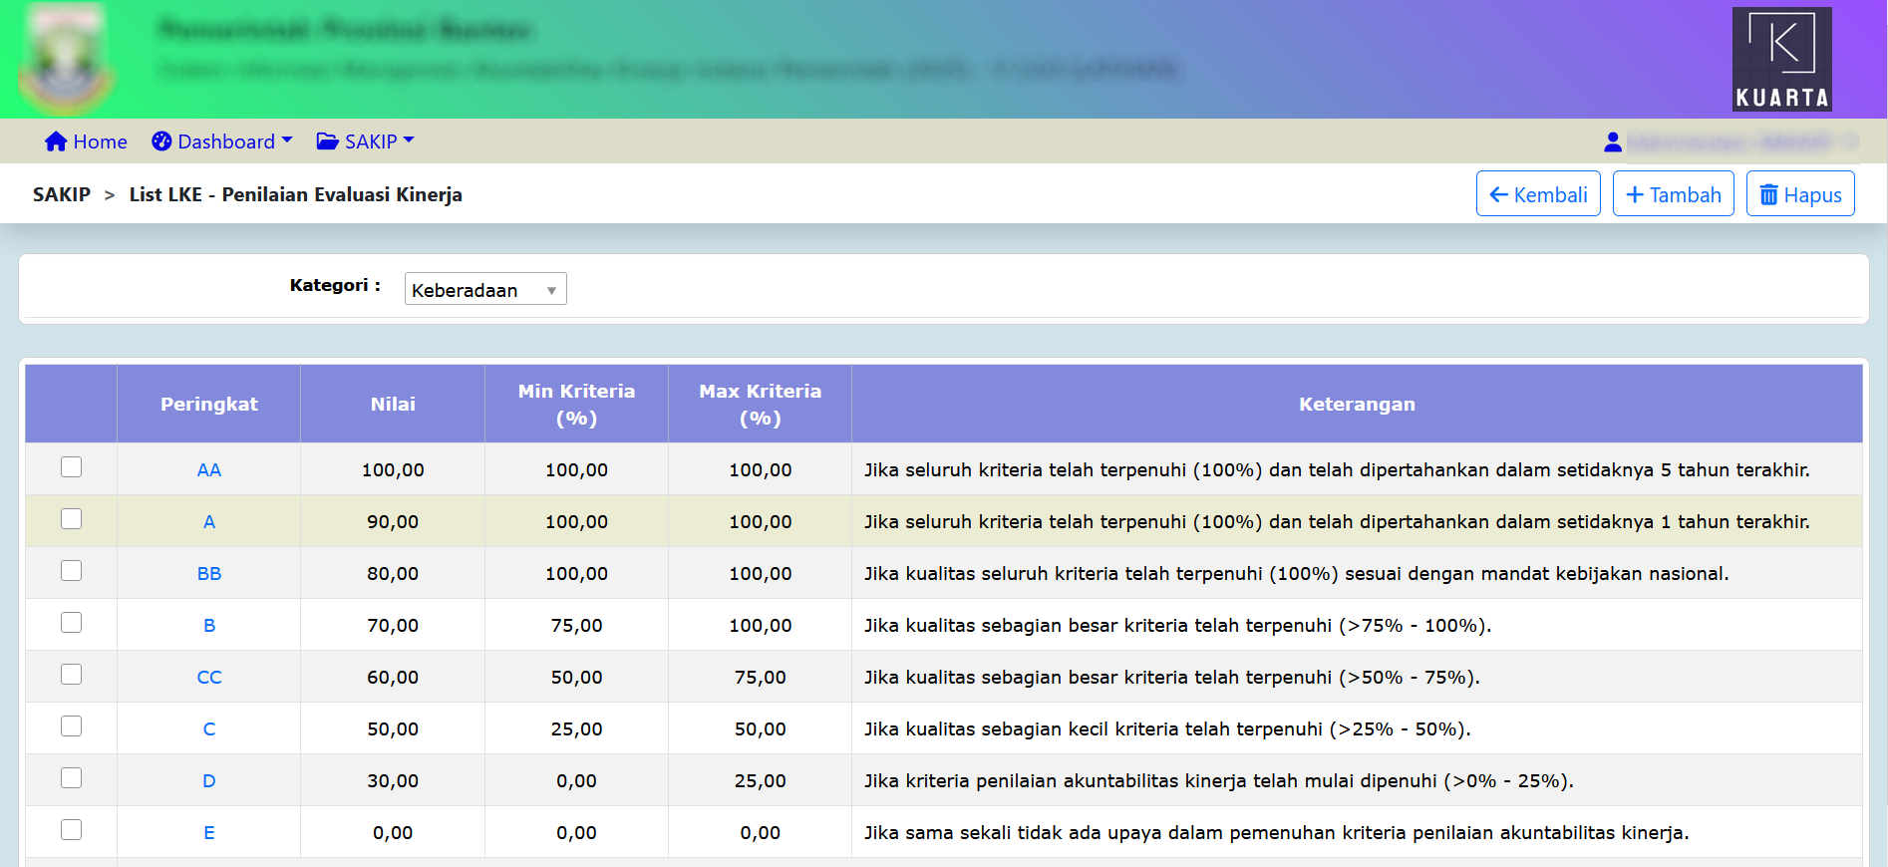Image resolution: width=1888 pixels, height=867 pixels.
Task: Open the SAKIP menu
Action: (x=365, y=142)
